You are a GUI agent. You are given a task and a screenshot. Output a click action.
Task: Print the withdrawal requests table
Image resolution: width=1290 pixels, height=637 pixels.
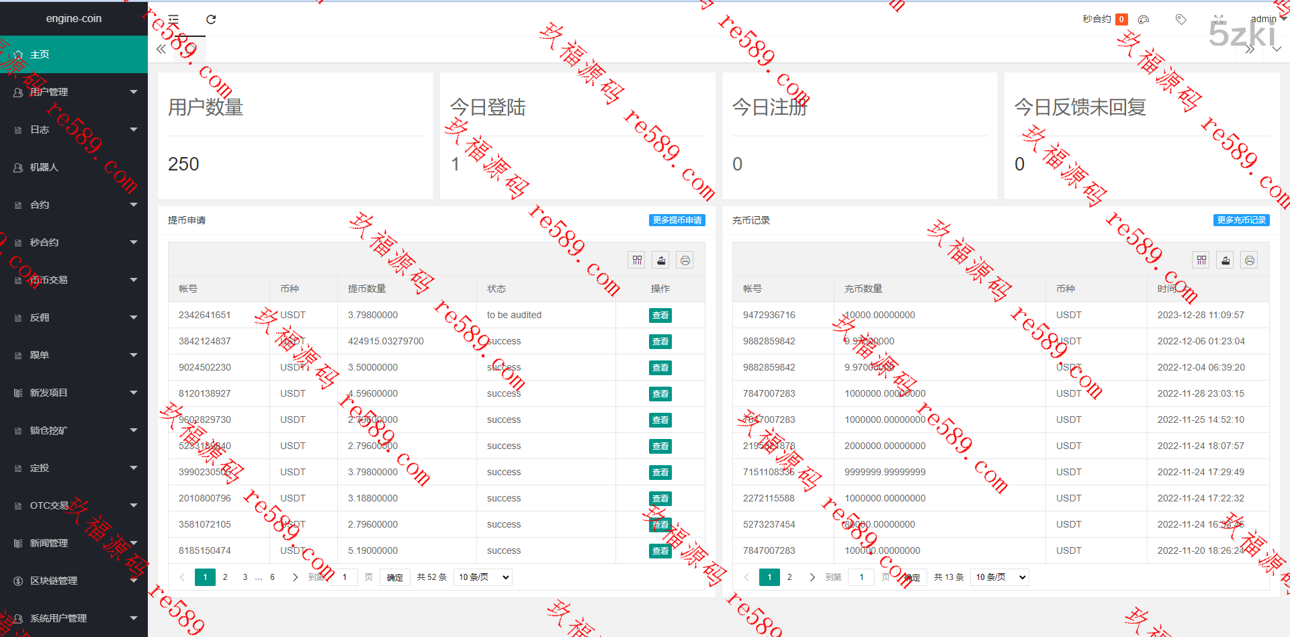(x=685, y=260)
